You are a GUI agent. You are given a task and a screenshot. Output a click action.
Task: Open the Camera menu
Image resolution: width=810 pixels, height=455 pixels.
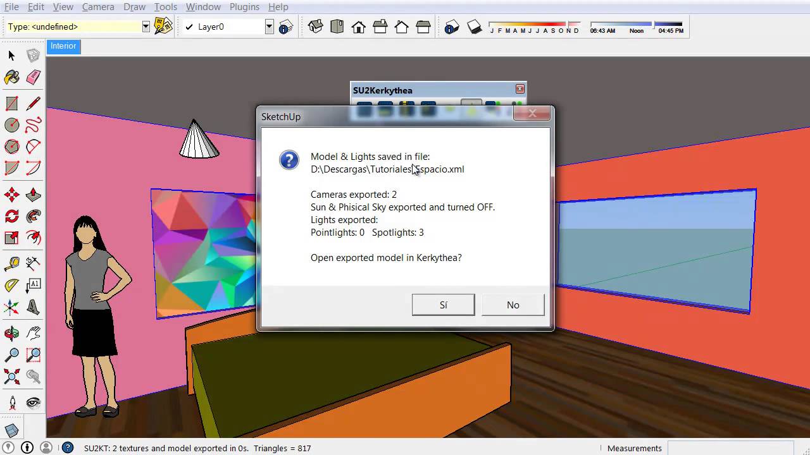98,6
